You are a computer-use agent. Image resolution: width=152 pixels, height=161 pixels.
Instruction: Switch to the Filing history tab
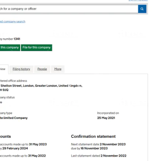coord(21,69)
